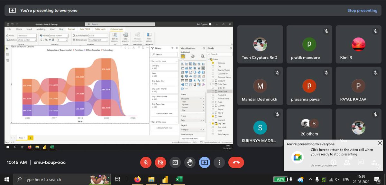This screenshot has width=386, height=185.
Task: Turn on camera in Meet controls
Action: pyautogui.click(x=160, y=162)
